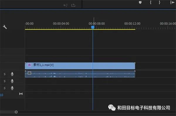
Task: Click the Add Marker shield icon
Action: [140, 2]
